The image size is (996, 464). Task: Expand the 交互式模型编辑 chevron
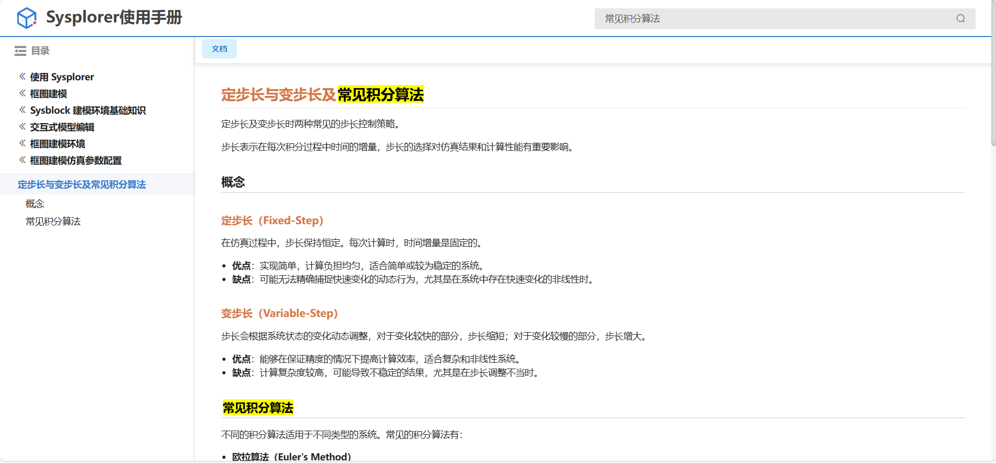[x=22, y=127]
